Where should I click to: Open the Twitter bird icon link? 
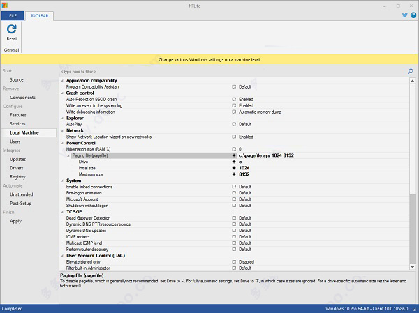(405, 15)
